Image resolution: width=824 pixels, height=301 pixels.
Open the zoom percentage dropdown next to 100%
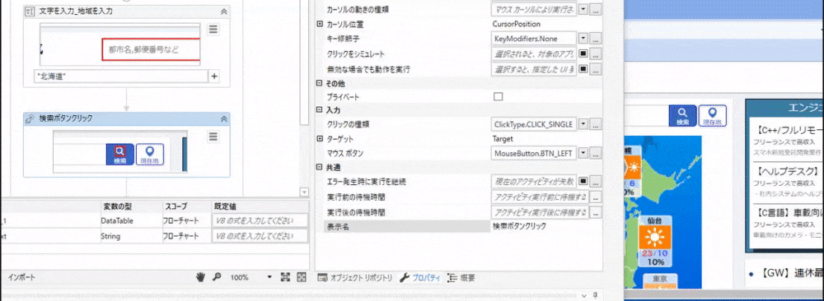269,277
